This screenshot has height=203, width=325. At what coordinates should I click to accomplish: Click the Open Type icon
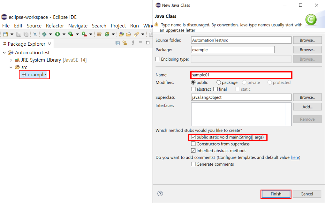click(x=121, y=34)
